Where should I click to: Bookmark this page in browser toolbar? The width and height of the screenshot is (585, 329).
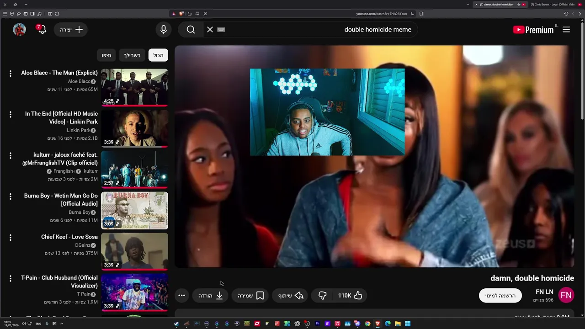421,14
